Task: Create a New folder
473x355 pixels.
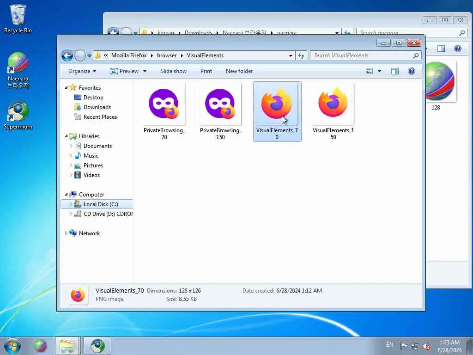Action: [x=239, y=71]
